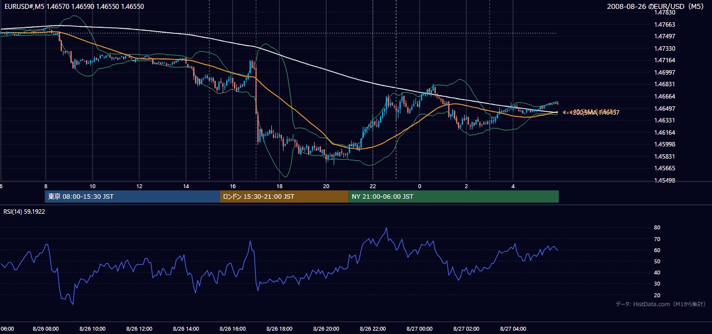Click RSI axis level 80
The width and height of the screenshot is (712, 334).
click(x=657, y=228)
